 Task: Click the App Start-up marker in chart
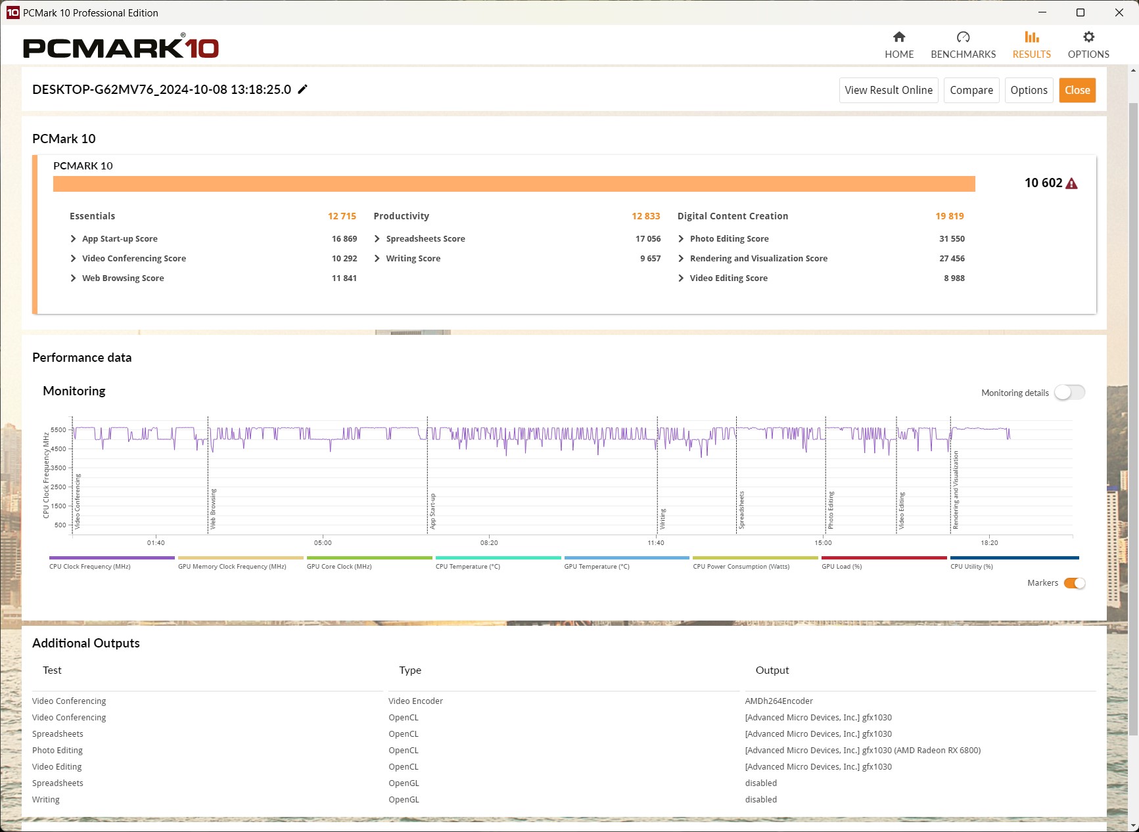[432, 511]
